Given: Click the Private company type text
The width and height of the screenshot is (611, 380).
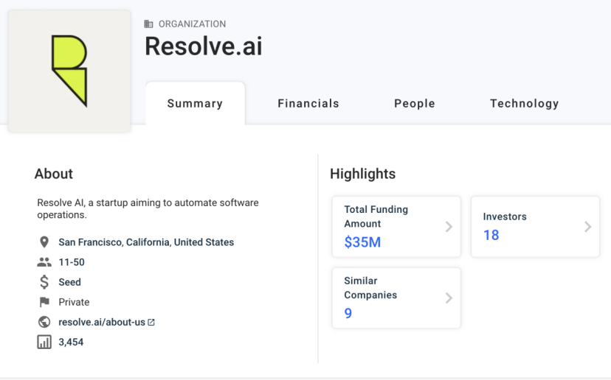Looking at the screenshot, I should tap(74, 302).
